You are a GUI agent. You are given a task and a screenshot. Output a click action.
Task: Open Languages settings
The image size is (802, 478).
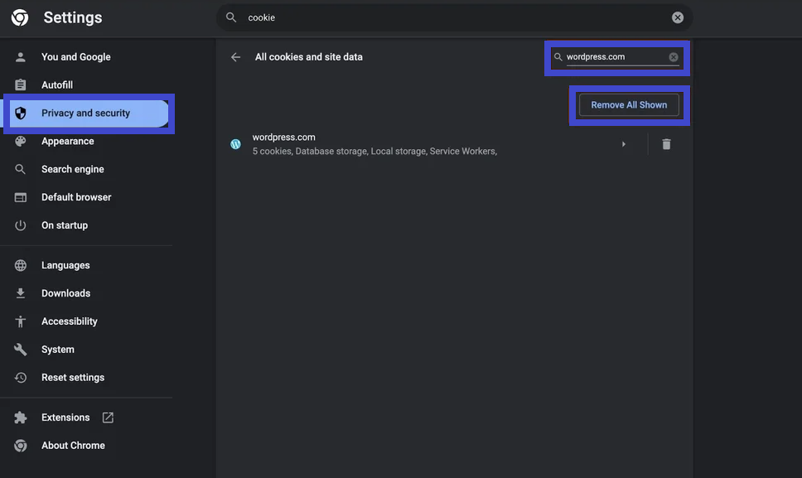(x=65, y=265)
